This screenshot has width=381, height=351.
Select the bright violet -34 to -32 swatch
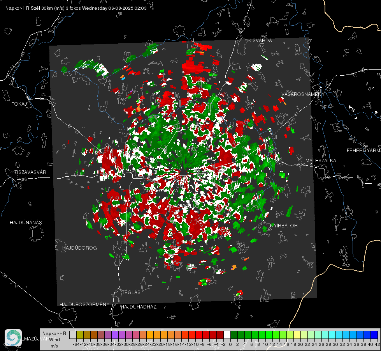pyautogui.click(x=115, y=335)
